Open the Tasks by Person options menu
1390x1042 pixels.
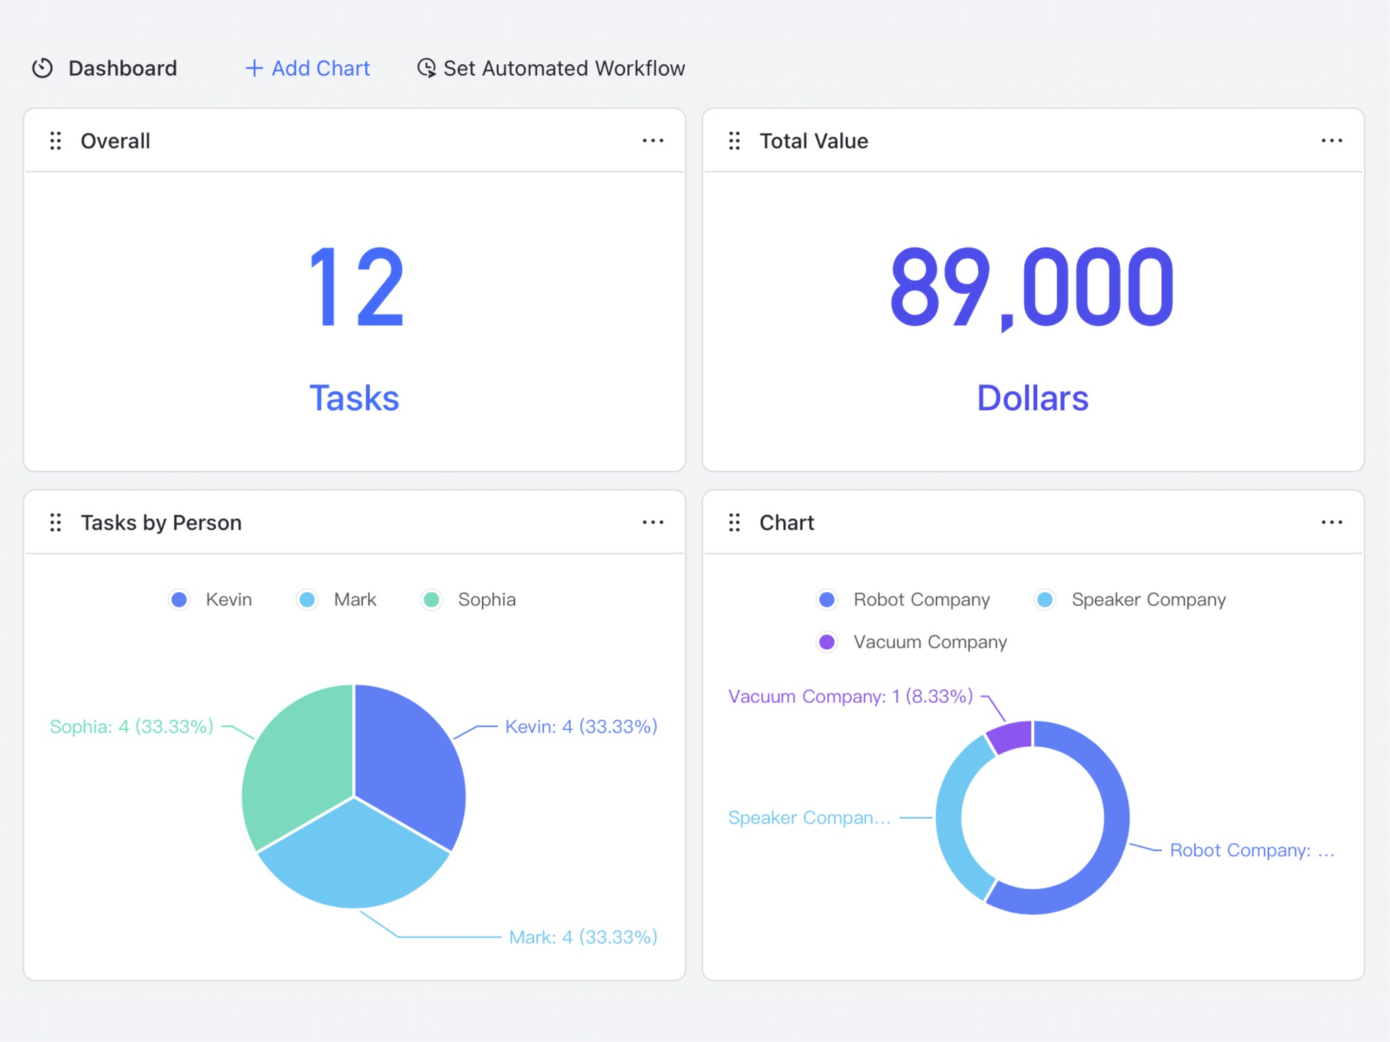652,522
